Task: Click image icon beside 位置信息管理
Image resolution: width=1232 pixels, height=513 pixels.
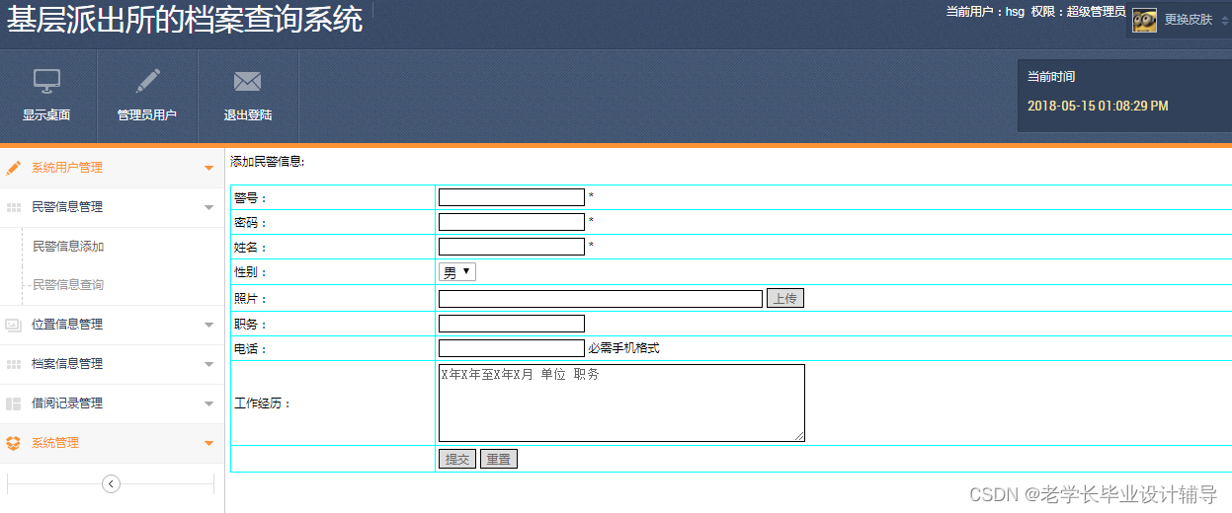Action: tap(14, 325)
